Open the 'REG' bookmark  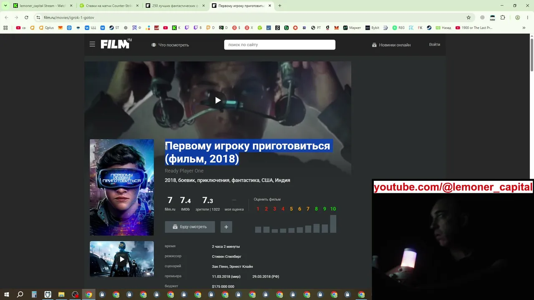point(398,28)
